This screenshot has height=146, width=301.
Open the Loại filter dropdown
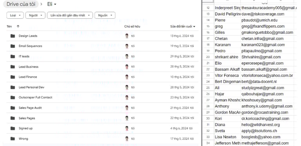(x=15, y=15)
